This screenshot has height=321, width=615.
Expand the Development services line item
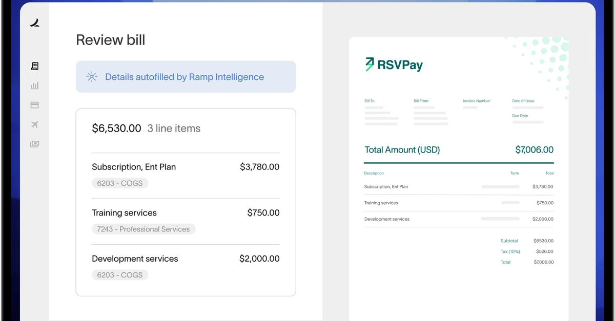(135, 259)
